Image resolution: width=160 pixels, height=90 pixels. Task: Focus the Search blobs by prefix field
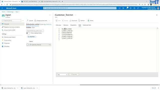point(35,31)
